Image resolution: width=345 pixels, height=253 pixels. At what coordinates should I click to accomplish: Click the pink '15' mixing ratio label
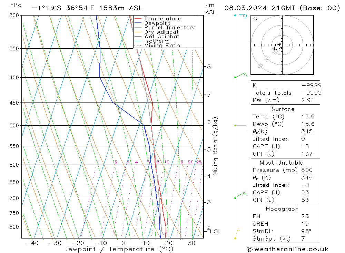[x=180, y=162]
